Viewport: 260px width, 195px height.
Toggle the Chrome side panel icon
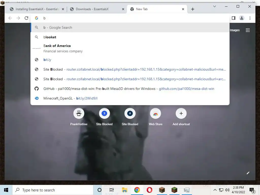coord(234,18)
